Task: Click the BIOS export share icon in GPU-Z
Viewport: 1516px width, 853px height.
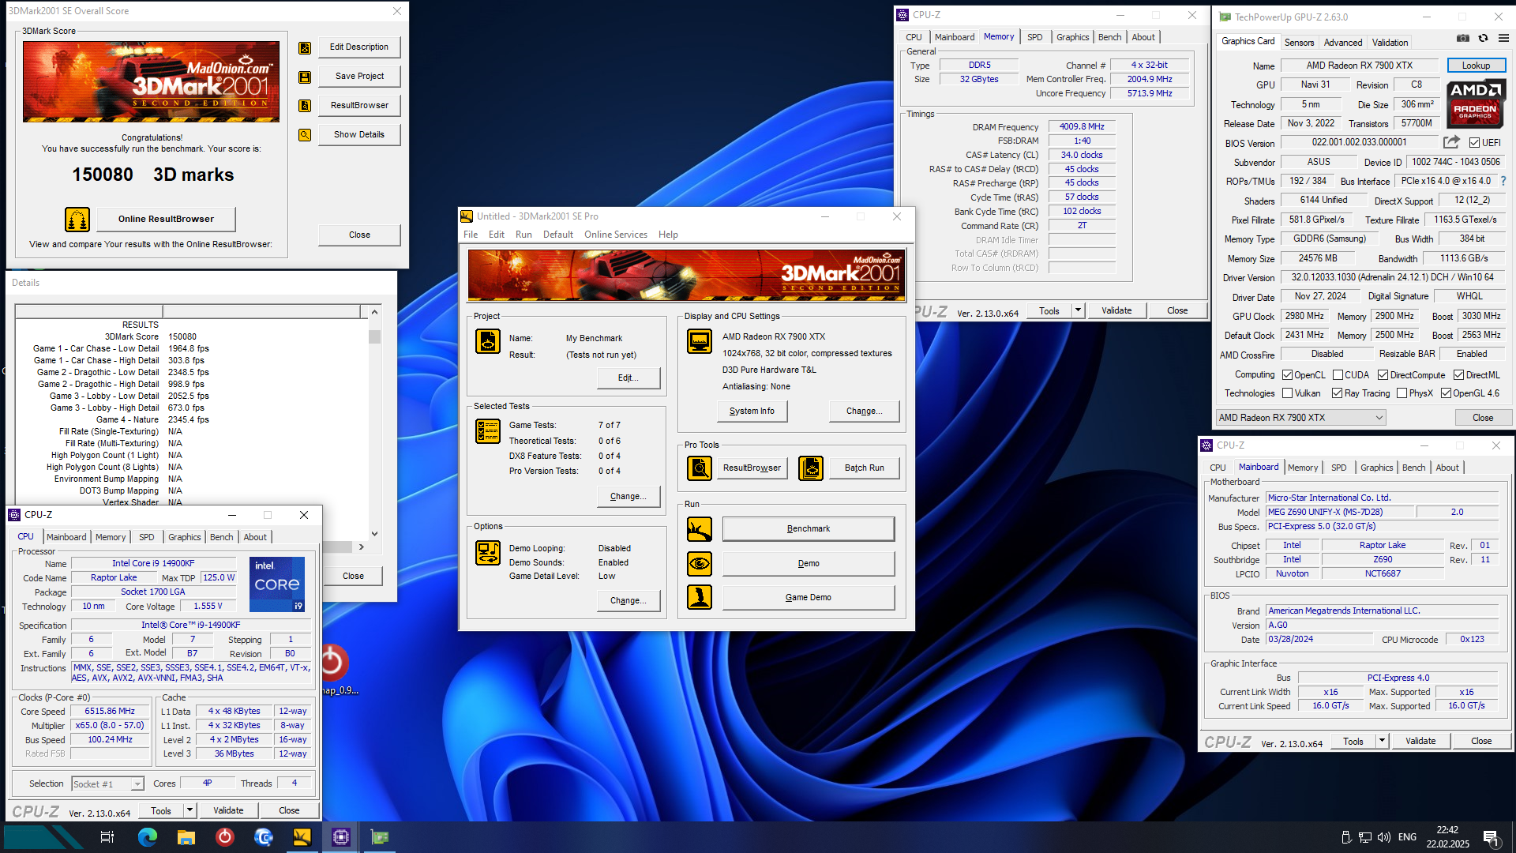Action: click(1451, 142)
